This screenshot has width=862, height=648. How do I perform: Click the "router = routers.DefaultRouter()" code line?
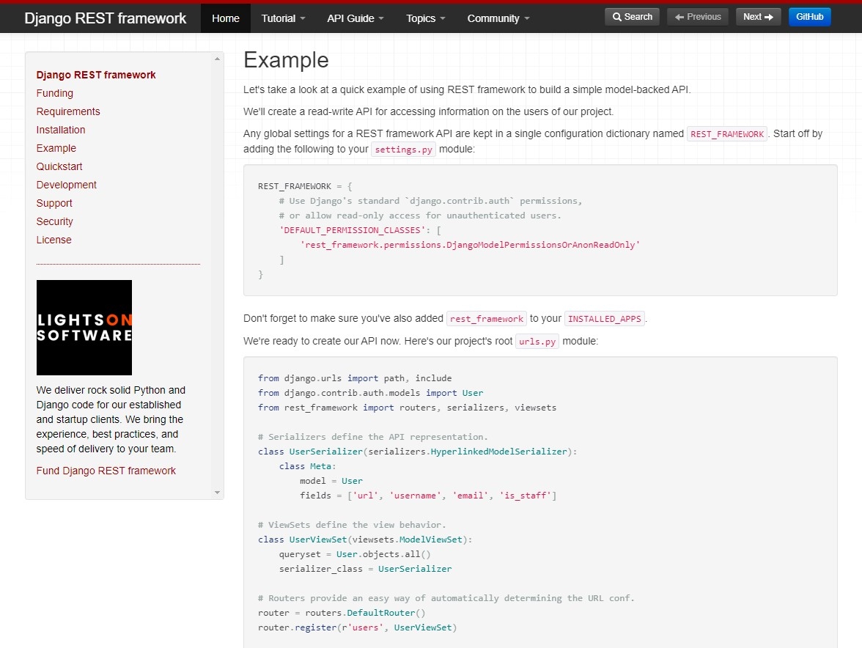tap(342, 613)
